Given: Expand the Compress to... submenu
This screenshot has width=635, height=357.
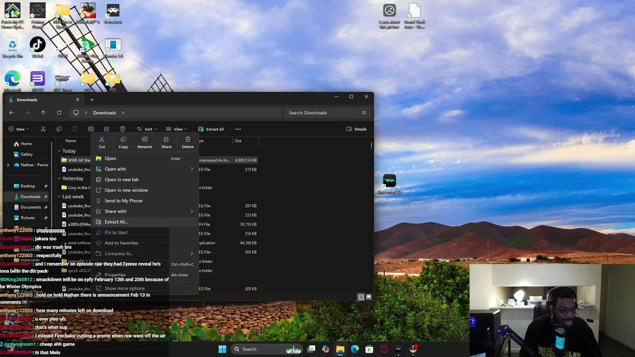Looking at the screenshot, I should coord(145,253).
